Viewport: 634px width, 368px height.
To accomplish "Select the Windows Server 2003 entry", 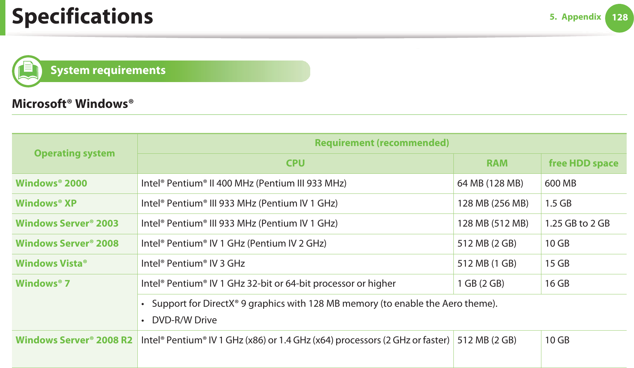I will pos(67,223).
